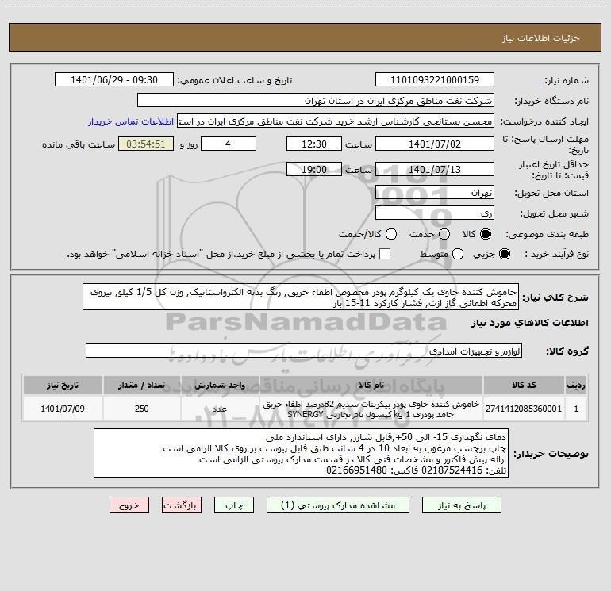Click the remaining time 03:54:51 field
This screenshot has width=611, height=591.
(x=146, y=144)
